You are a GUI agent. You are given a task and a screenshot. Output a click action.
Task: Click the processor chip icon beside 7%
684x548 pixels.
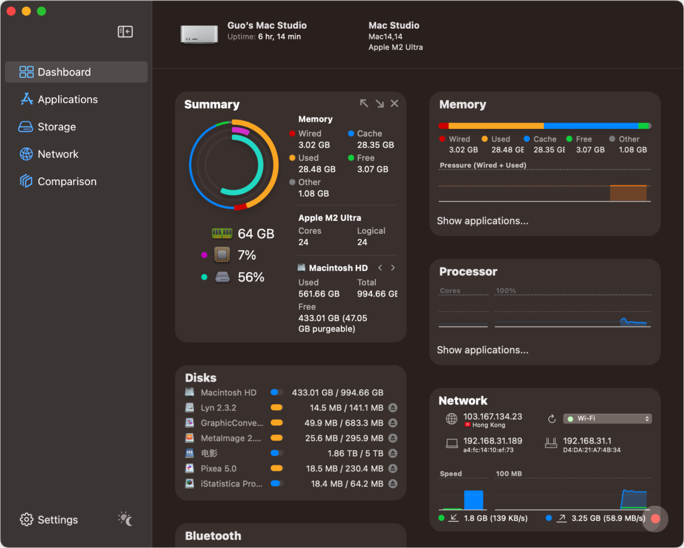tap(222, 254)
